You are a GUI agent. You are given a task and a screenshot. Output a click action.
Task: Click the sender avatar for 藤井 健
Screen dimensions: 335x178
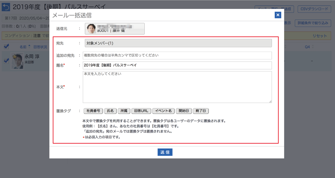click(x=91, y=29)
